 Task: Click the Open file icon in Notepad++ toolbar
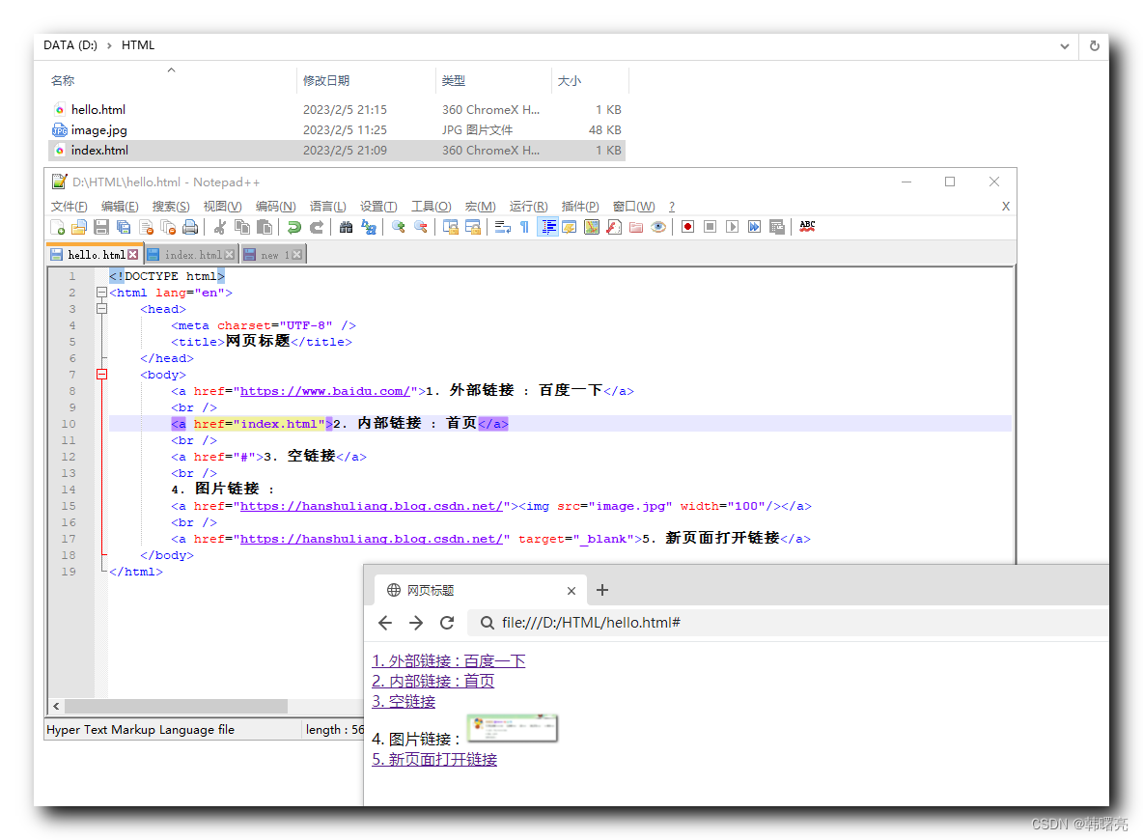pos(79,228)
